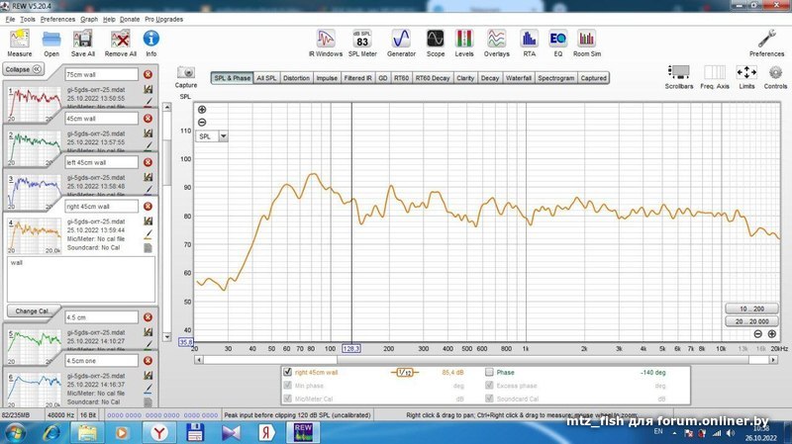The image size is (792, 444).
Task: Click the Capture camera icon
Action: coord(186,72)
